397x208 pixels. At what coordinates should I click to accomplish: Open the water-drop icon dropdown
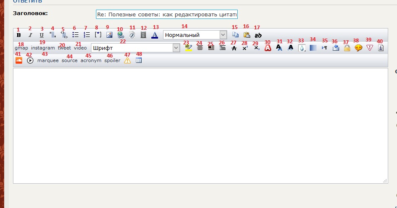click(302, 48)
